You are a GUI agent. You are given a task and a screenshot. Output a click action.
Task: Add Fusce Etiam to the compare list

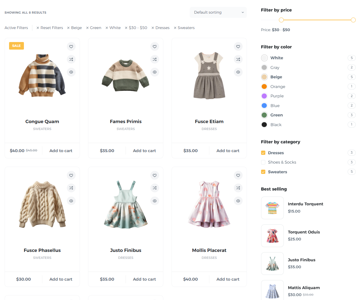tap(238, 59)
